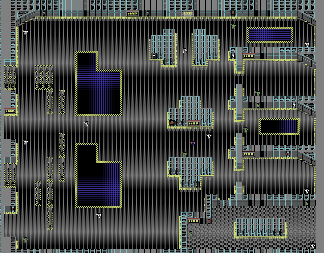
Task: Click the green guard below the bottom MAP sign
Action: [191, 233]
